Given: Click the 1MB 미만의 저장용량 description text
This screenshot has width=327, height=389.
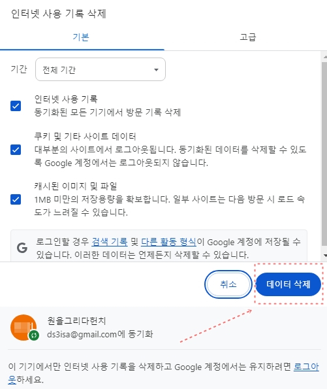Looking at the screenshot, I should point(170,206).
